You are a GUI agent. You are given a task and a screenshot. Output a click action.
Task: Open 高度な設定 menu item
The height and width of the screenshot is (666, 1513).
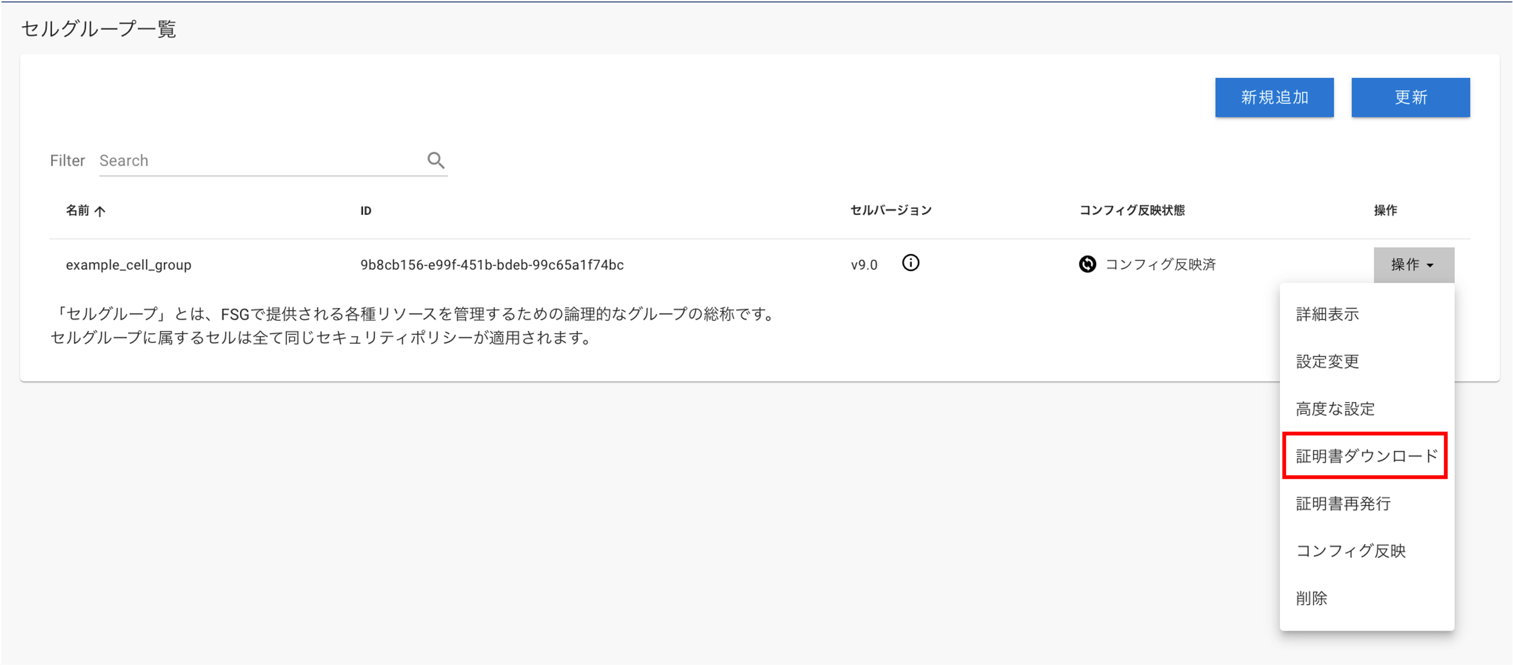click(x=1366, y=409)
